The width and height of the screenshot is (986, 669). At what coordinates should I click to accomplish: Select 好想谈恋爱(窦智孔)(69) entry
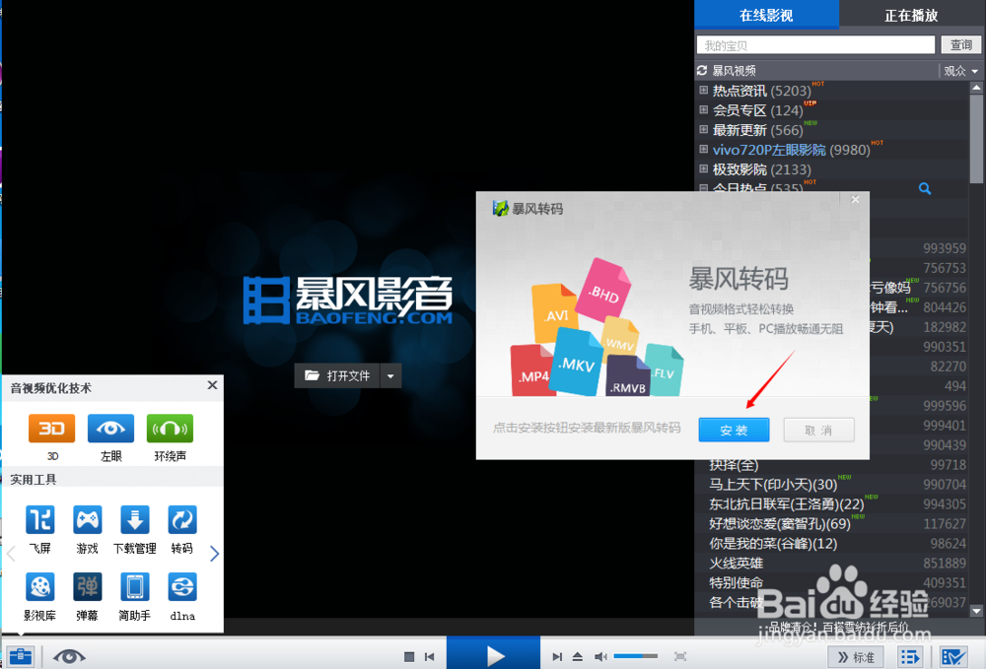(780, 524)
